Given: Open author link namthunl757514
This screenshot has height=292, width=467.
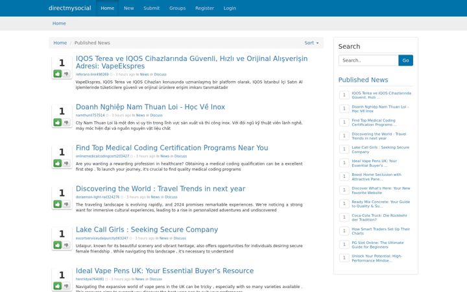Looking at the screenshot, I should [90, 116].
